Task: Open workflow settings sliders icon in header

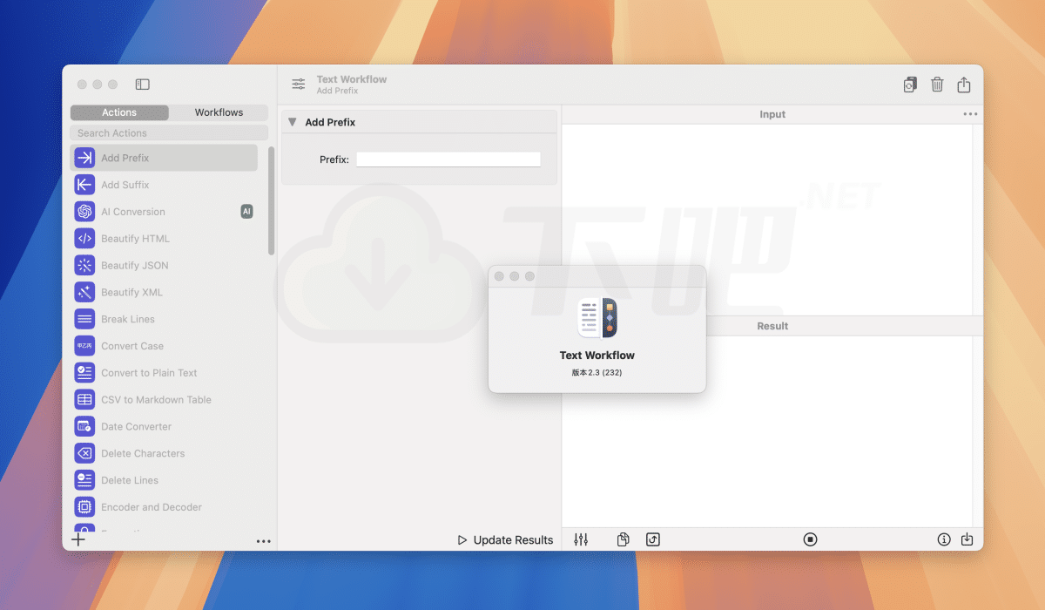Action: pyautogui.click(x=299, y=85)
